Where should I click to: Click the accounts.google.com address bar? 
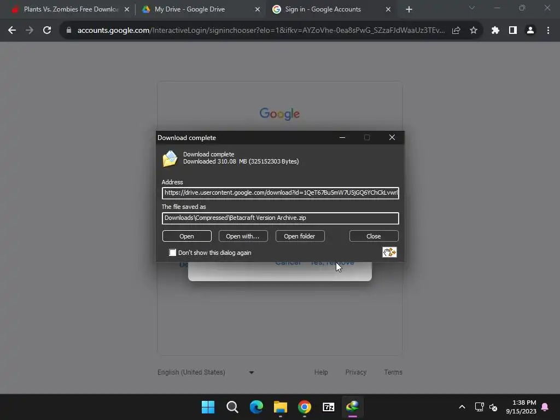[261, 31]
